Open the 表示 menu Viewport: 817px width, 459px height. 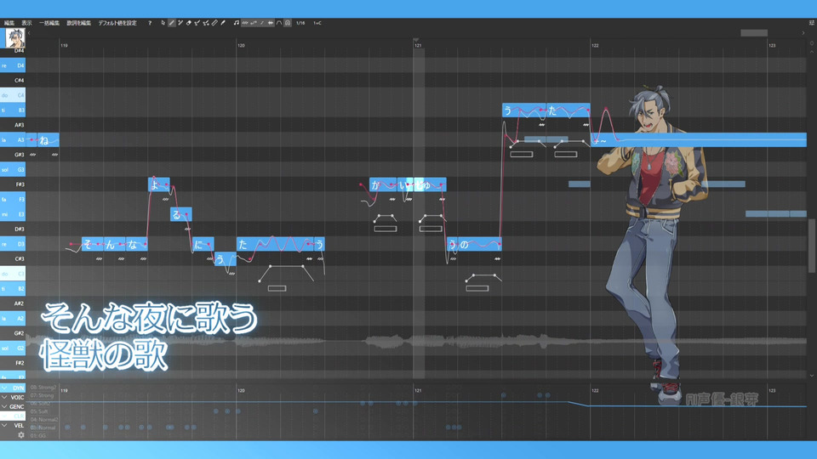click(26, 23)
